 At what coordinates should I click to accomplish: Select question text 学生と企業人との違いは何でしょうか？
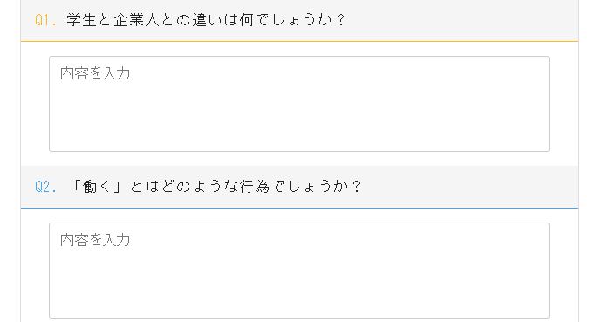click(206, 20)
